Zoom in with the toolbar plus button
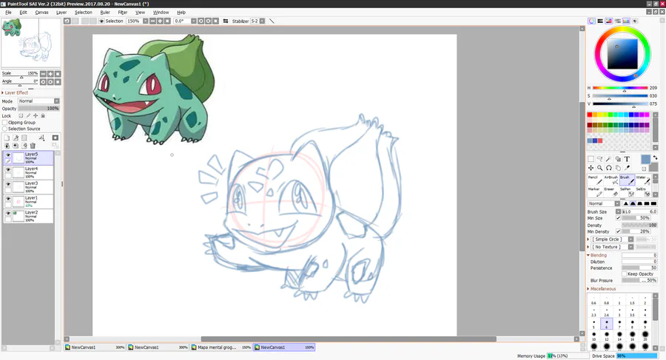Screen dimensions: 666x360 [x=160, y=21]
